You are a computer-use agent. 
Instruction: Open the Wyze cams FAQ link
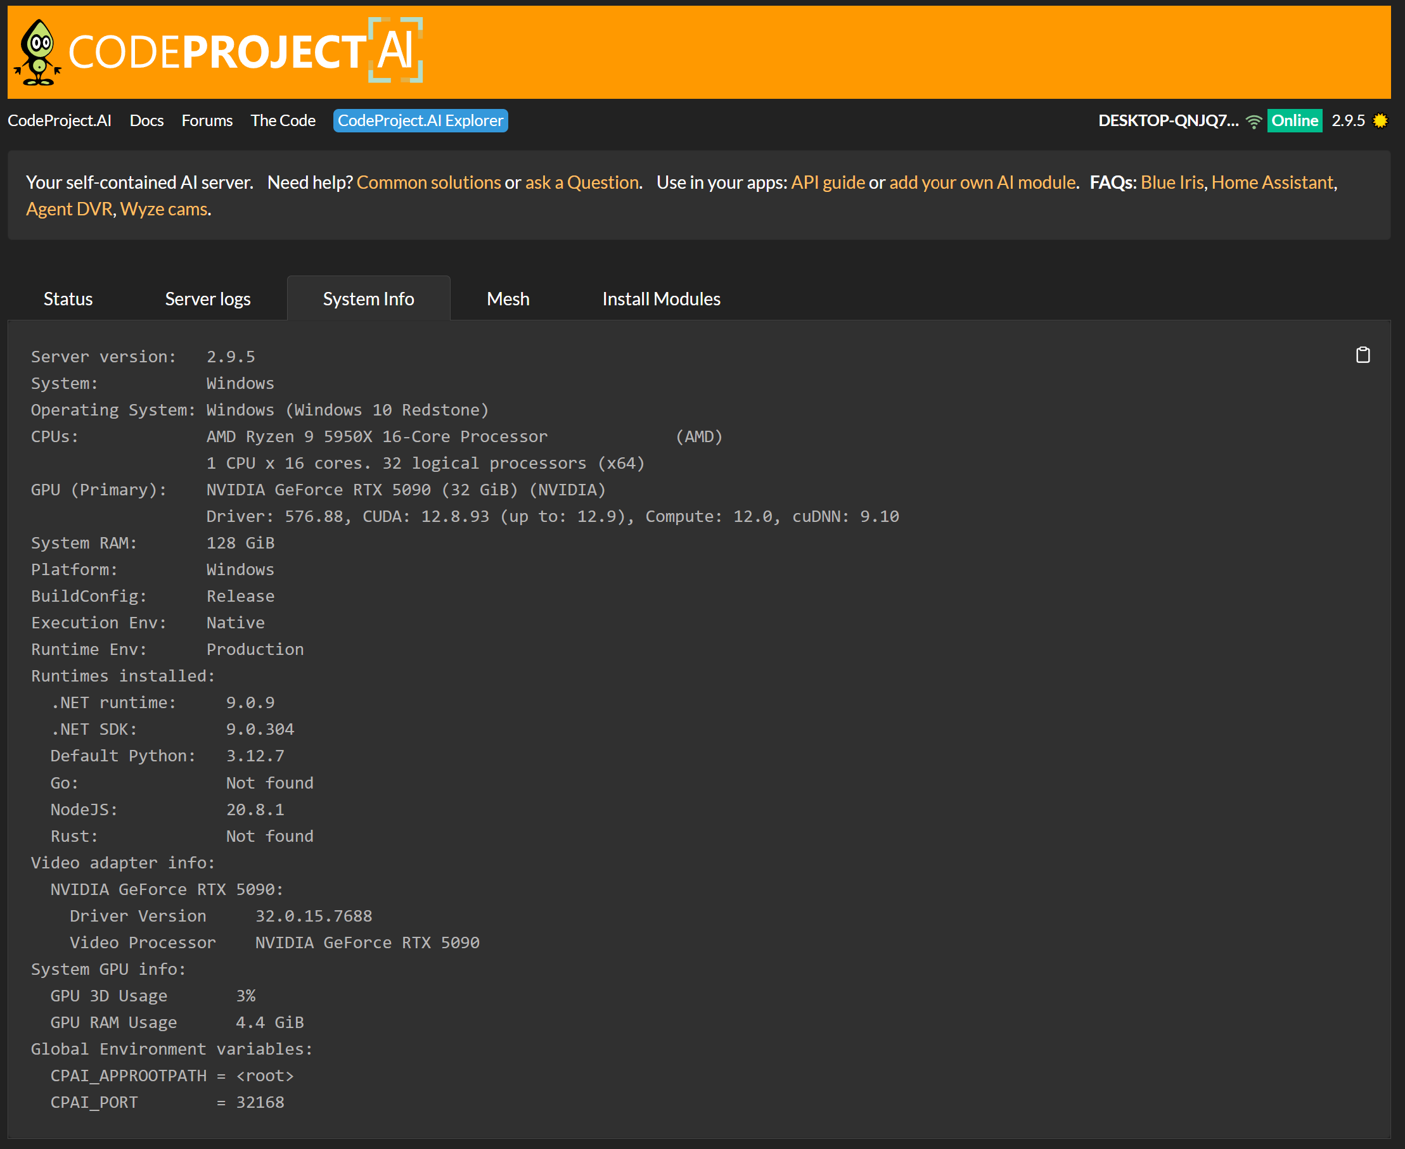tap(164, 209)
